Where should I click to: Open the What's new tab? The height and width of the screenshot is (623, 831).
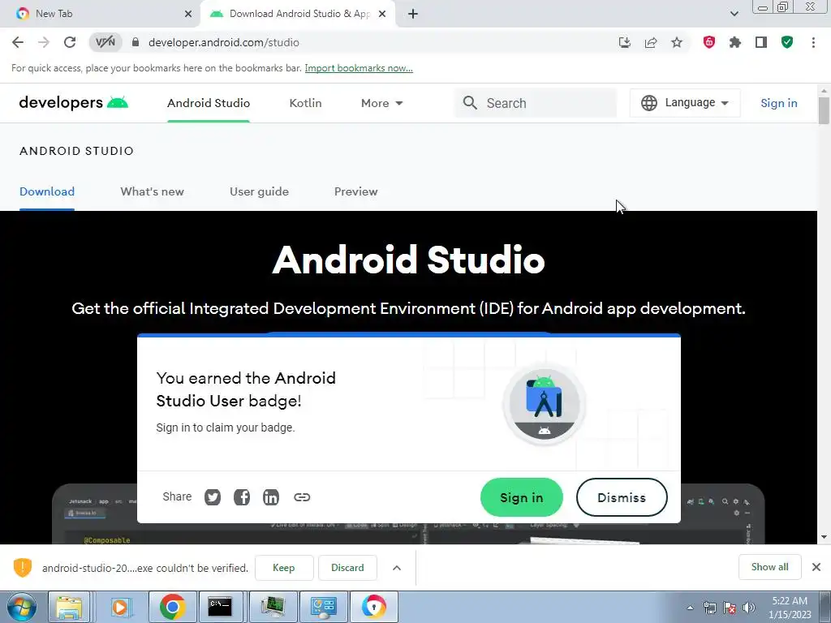tap(152, 191)
